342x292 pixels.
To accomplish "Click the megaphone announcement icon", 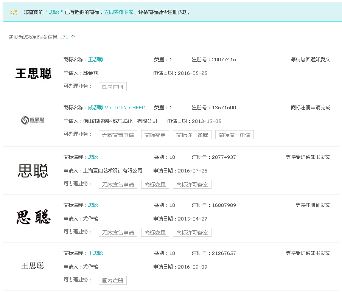I will point(14,12).
